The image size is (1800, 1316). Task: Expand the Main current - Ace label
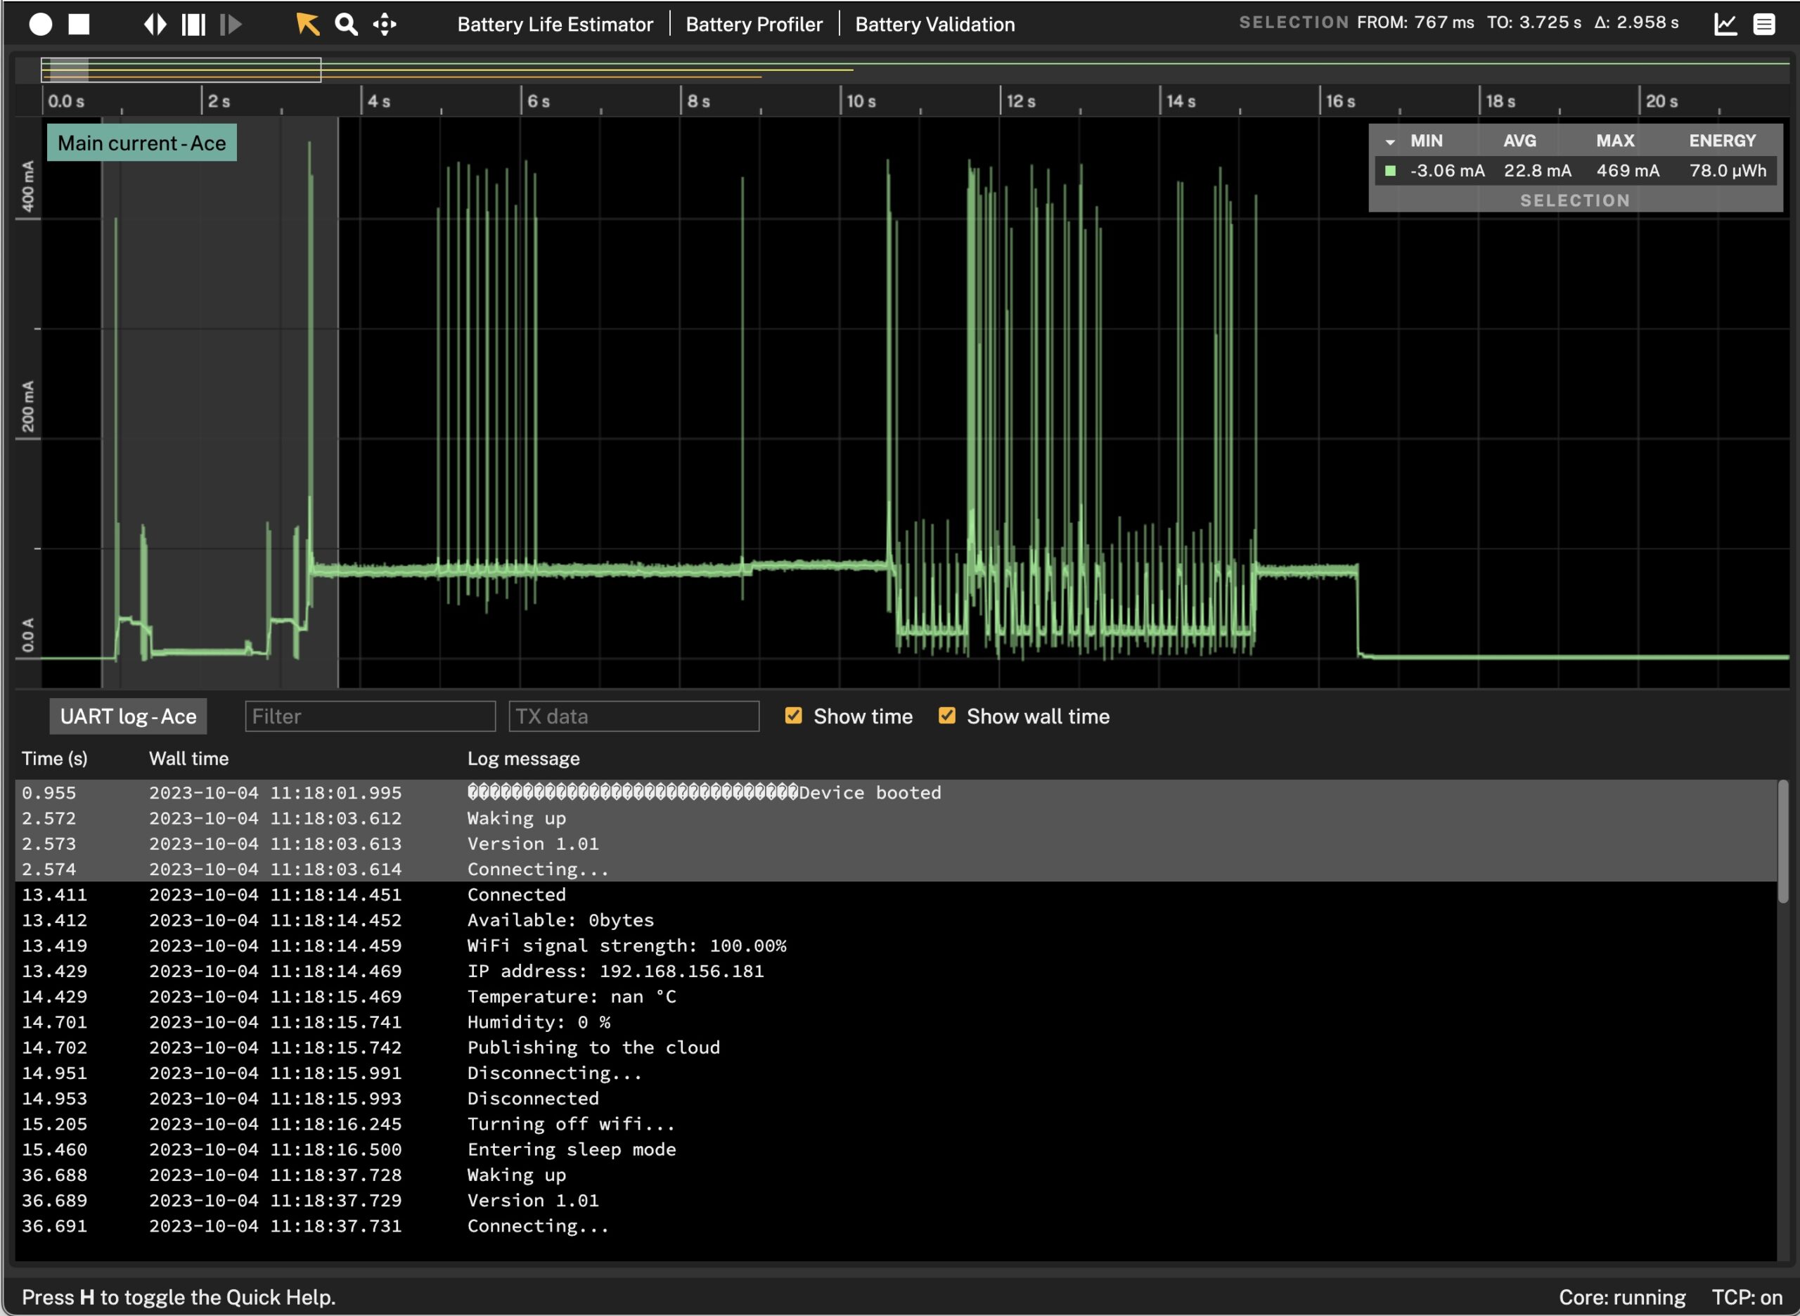(141, 143)
